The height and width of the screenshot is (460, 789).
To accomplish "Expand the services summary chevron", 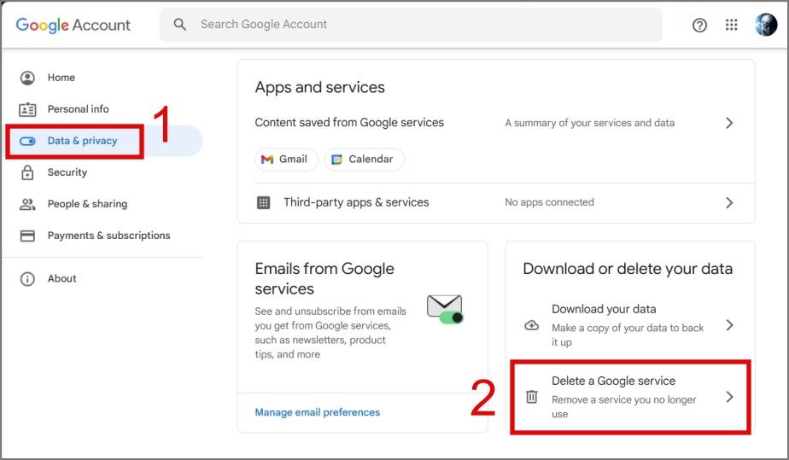I will point(729,123).
